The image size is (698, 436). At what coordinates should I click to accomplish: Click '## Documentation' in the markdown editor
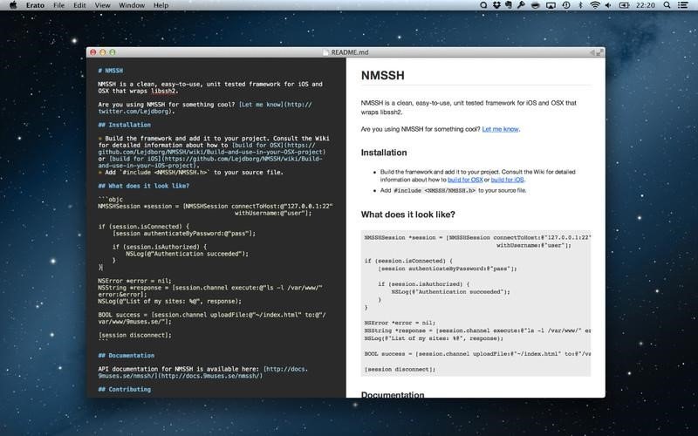(126, 356)
